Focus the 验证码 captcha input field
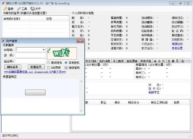Screen dimensions: 193x139 [30, 61]
